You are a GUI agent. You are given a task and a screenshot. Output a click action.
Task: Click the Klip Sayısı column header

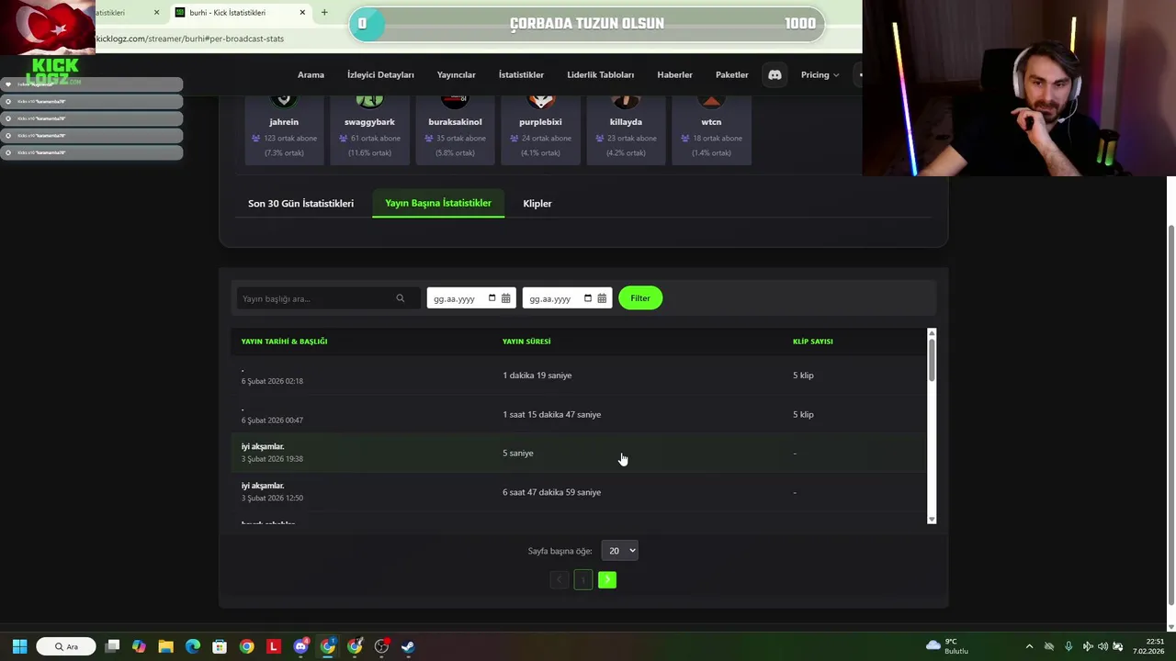pos(813,342)
